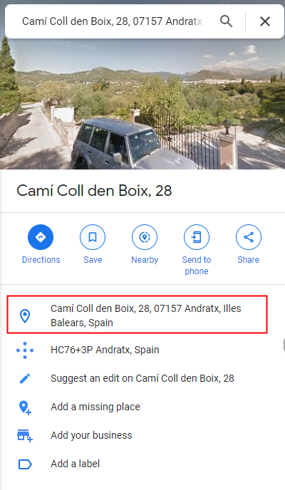Copy the full address Camí Coll den Boix text
This screenshot has height=490, width=285.
click(x=146, y=316)
